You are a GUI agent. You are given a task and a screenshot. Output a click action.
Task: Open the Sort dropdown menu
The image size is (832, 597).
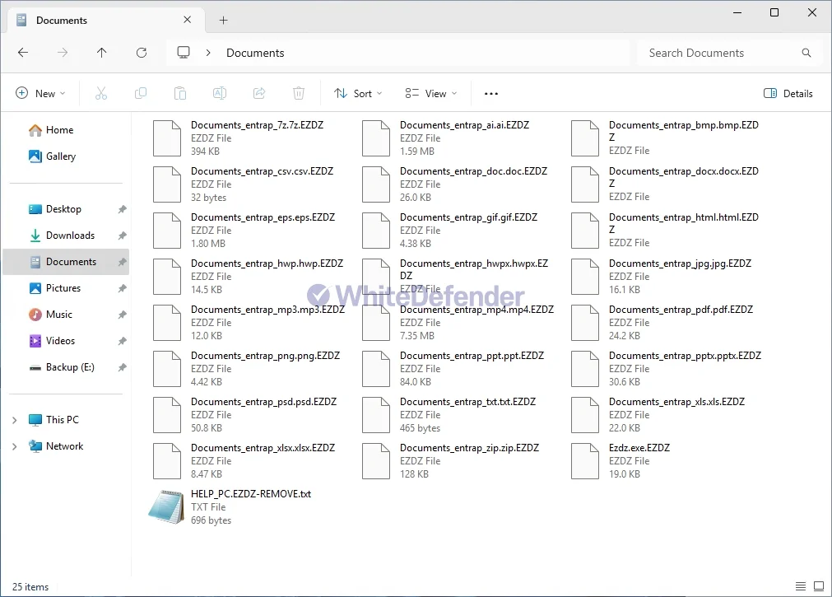[x=358, y=94]
